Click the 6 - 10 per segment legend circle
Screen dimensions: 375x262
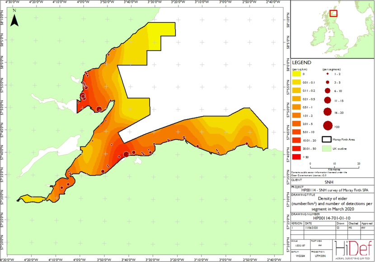pos(328,91)
